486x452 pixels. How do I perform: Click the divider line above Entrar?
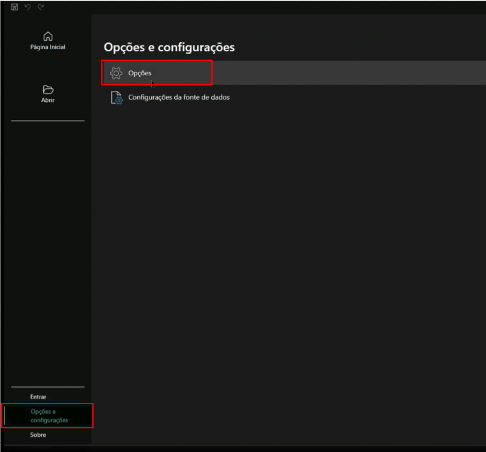[x=47, y=386]
